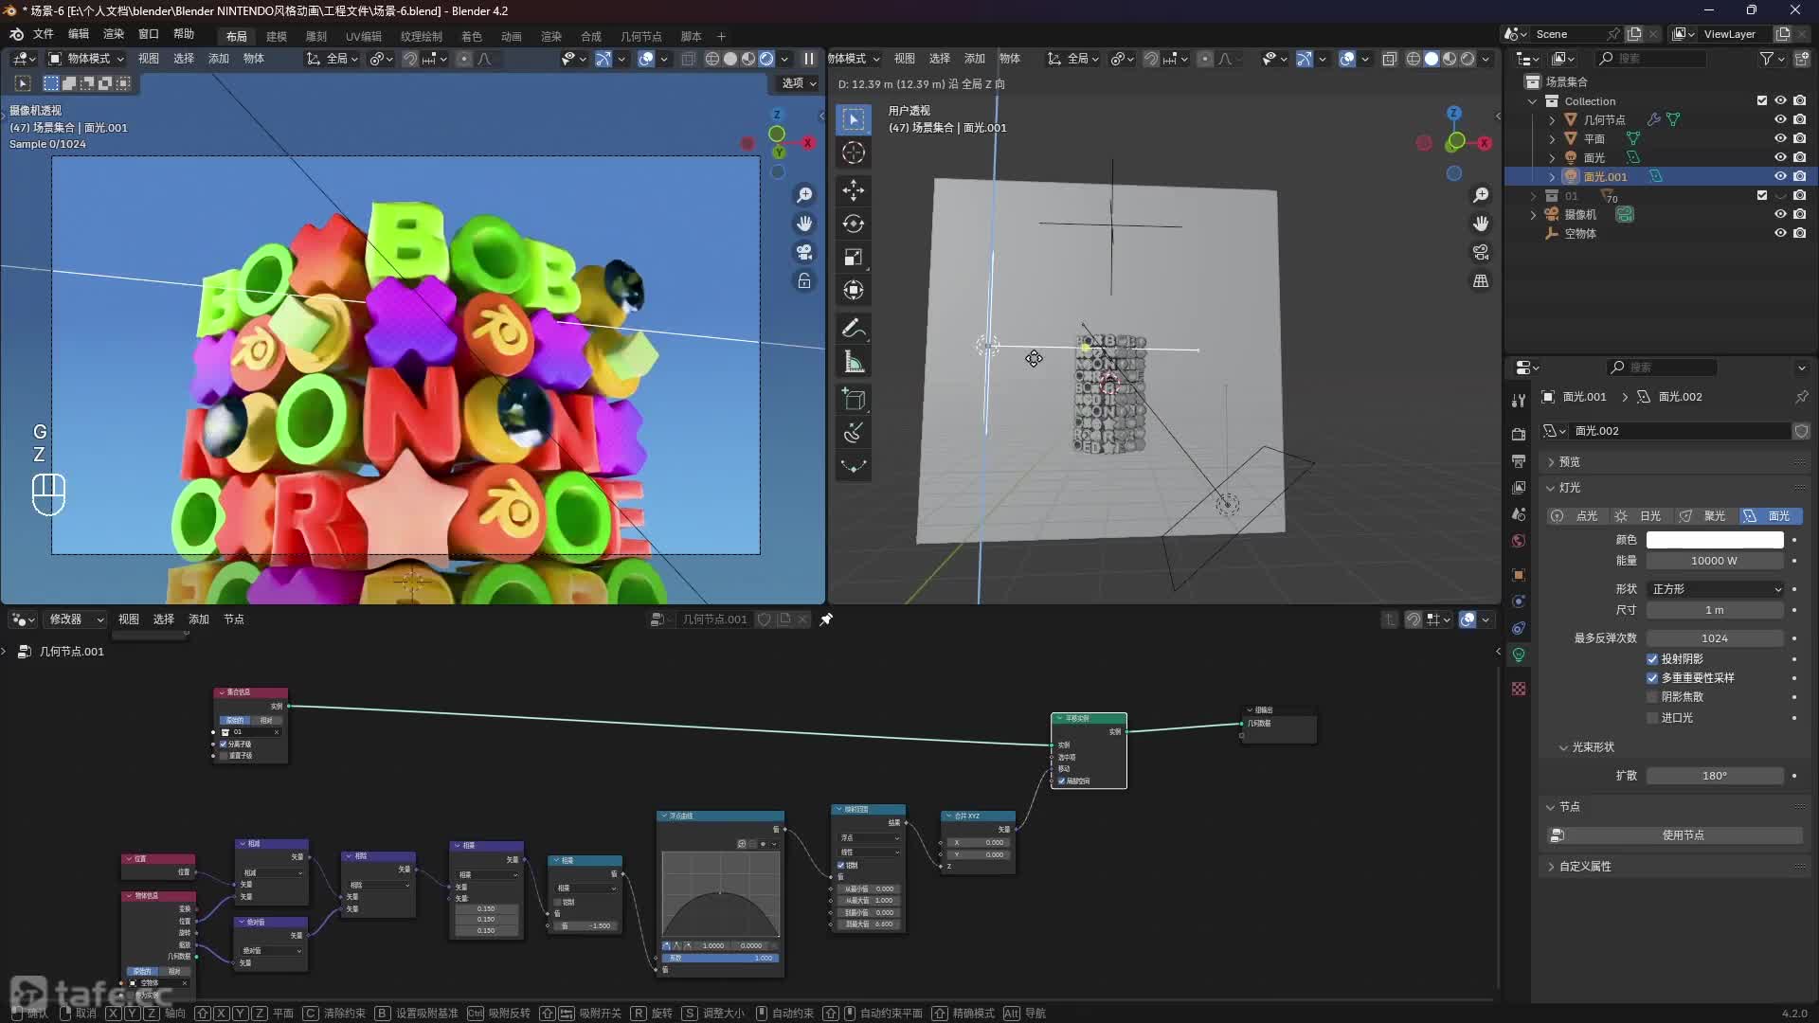The image size is (1819, 1023).
Task: Open 物体模式 dropdown in left viewport
Action: pos(86,59)
